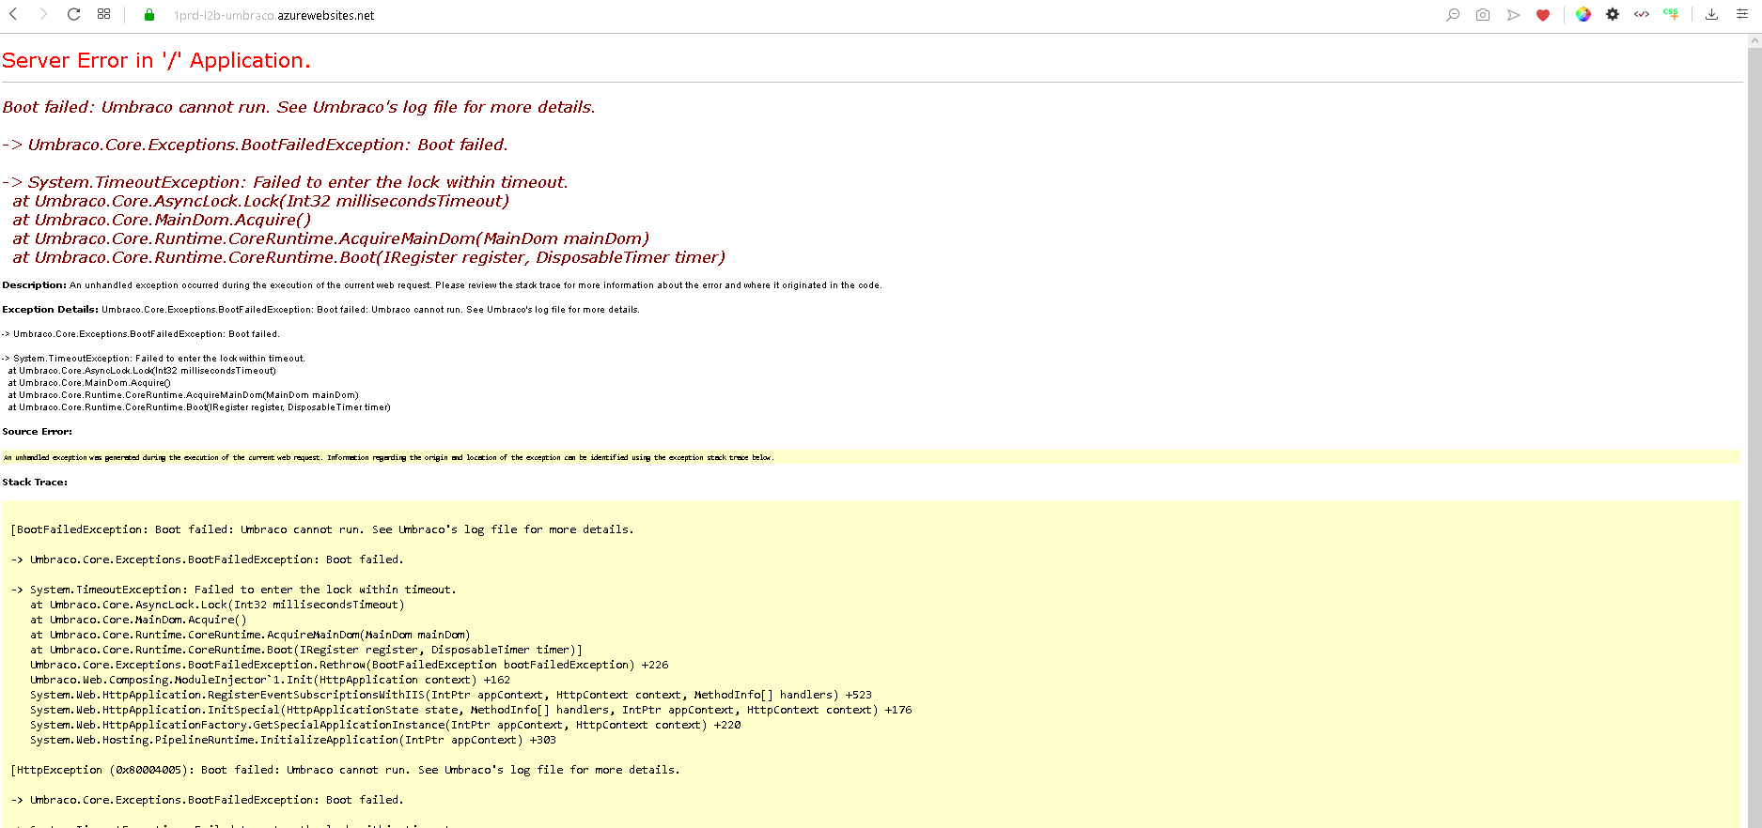Image resolution: width=1762 pixels, height=828 pixels.
Task: Click the '[HttpException (0x80004005)' line
Action: [x=345, y=770]
